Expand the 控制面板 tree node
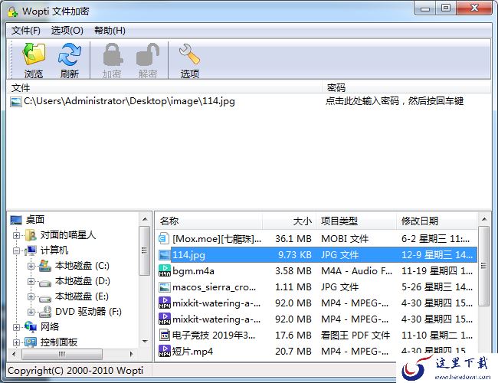This screenshot has height=383, width=498. pos(16,342)
